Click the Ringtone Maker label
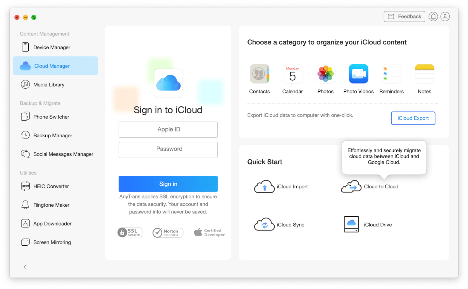468x289 pixels. tap(51, 205)
